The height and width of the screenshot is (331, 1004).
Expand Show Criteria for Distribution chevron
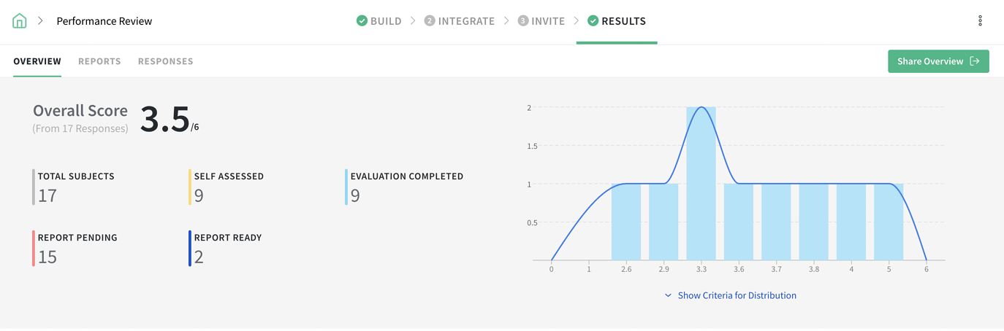[x=668, y=296]
